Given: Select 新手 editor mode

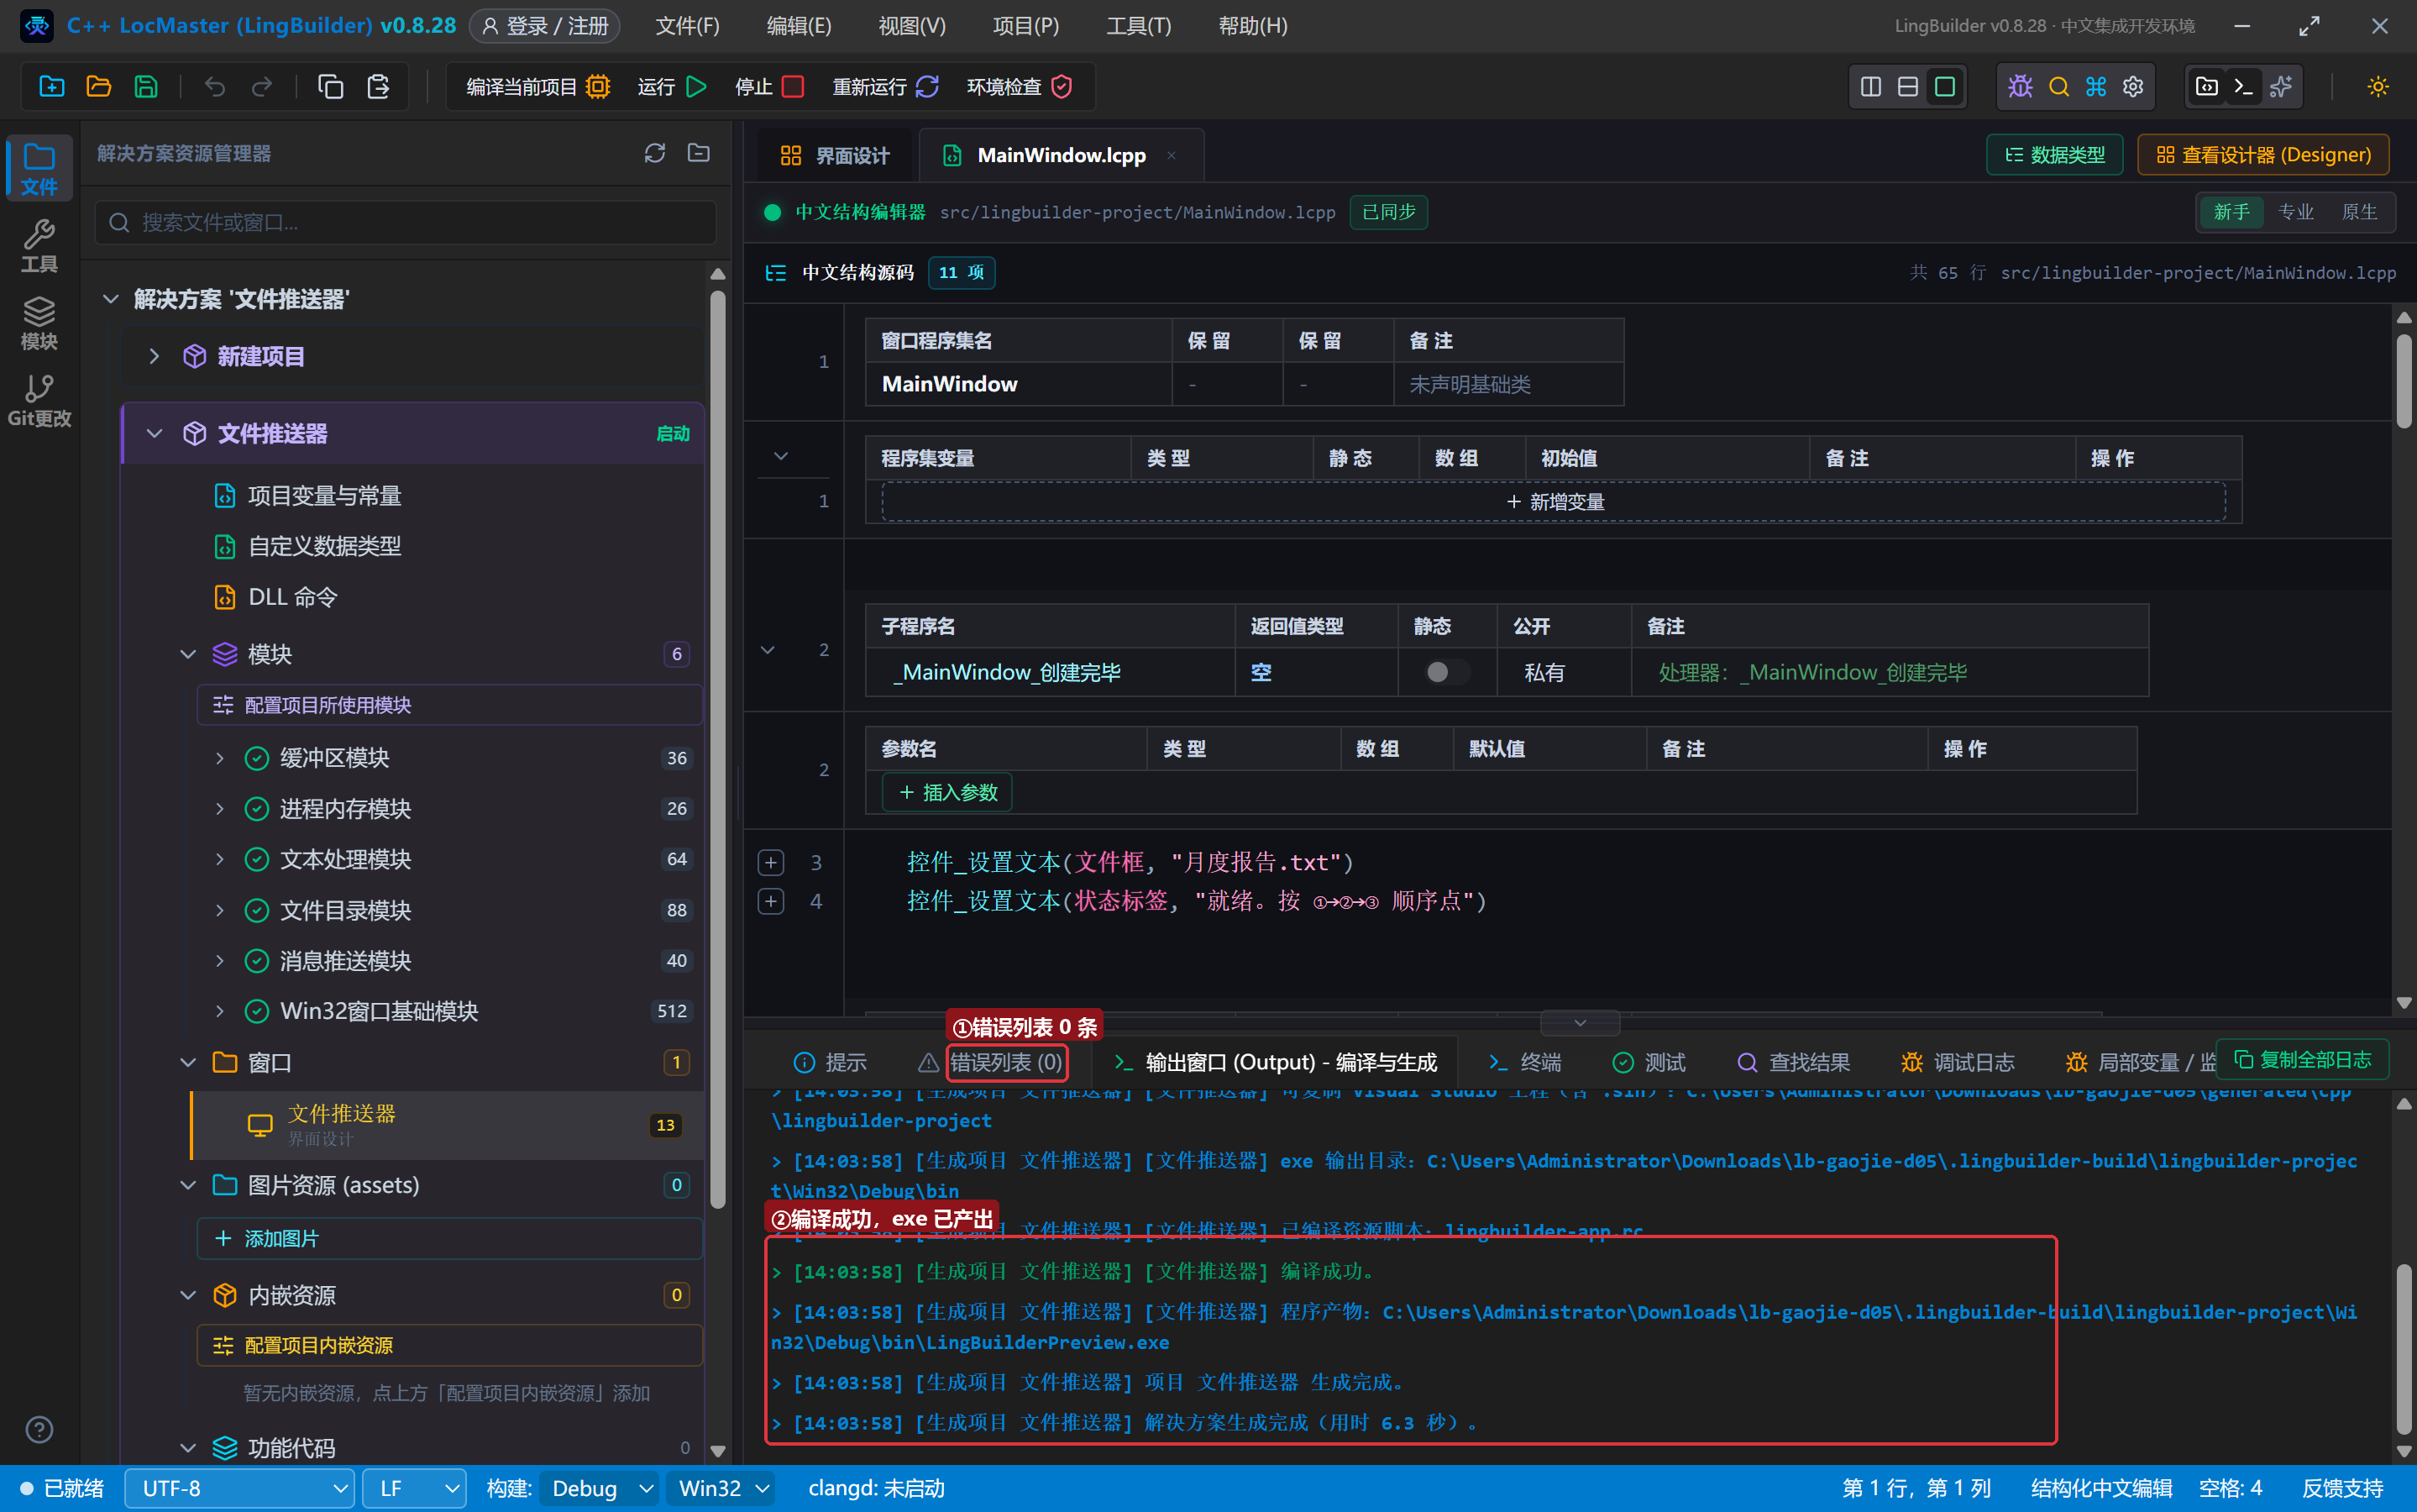Looking at the screenshot, I should point(2231,212).
